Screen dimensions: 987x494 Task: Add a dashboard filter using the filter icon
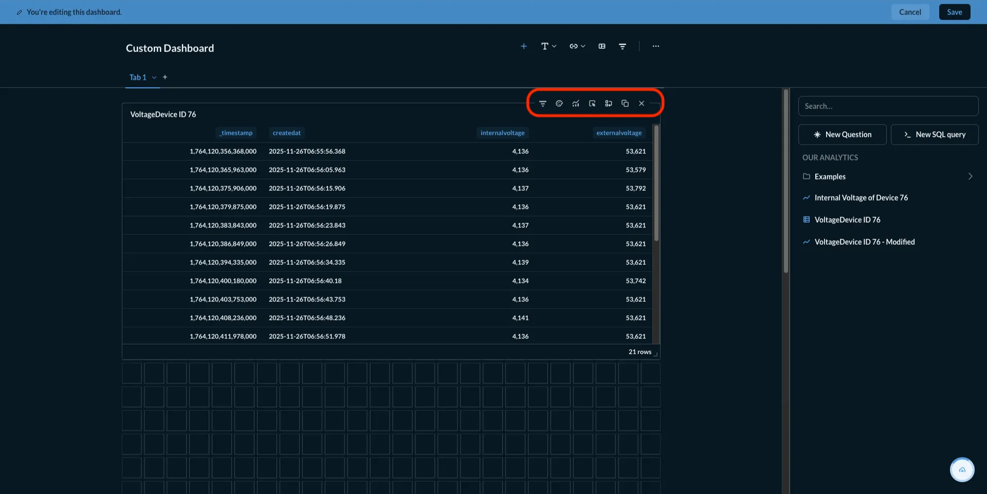click(623, 46)
